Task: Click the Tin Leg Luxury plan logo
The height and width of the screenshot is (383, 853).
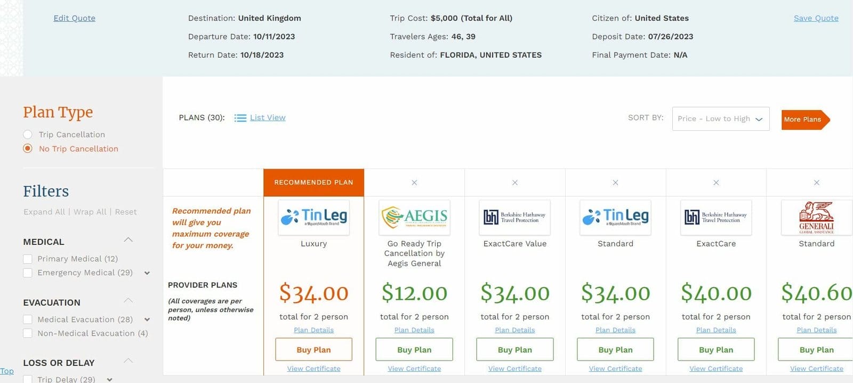Action: tap(313, 217)
